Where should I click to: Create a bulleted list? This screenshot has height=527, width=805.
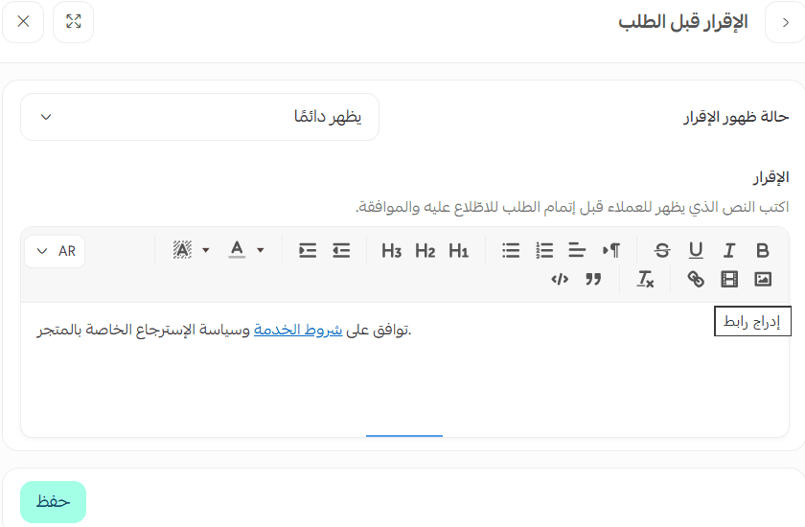click(x=511, y=251)
